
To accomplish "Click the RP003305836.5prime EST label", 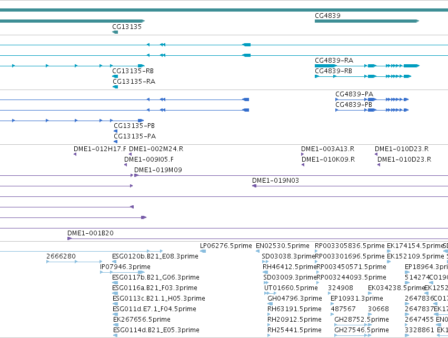I will 350,246.
